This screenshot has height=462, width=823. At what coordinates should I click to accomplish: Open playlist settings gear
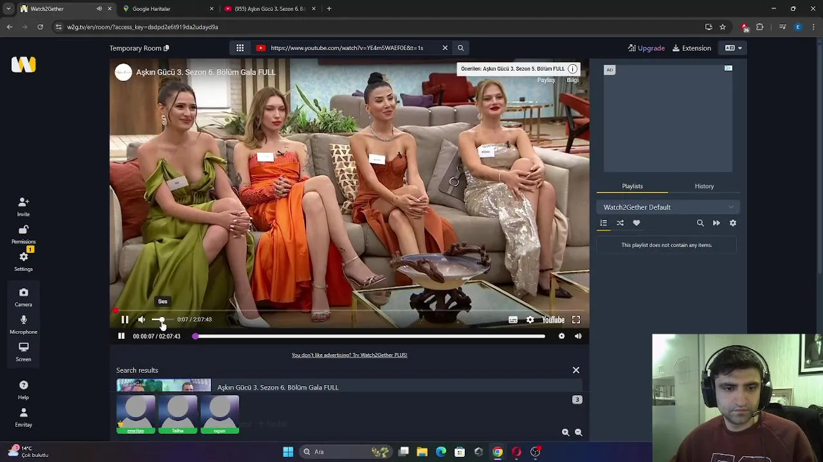point(732,223)
